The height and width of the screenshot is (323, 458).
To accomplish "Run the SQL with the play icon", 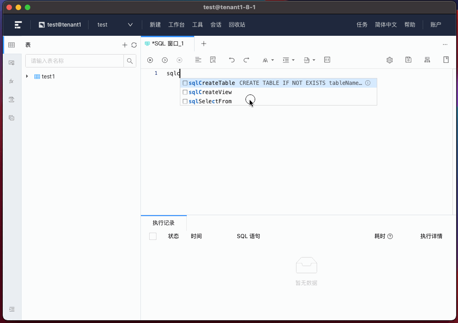I will point(150,60).
